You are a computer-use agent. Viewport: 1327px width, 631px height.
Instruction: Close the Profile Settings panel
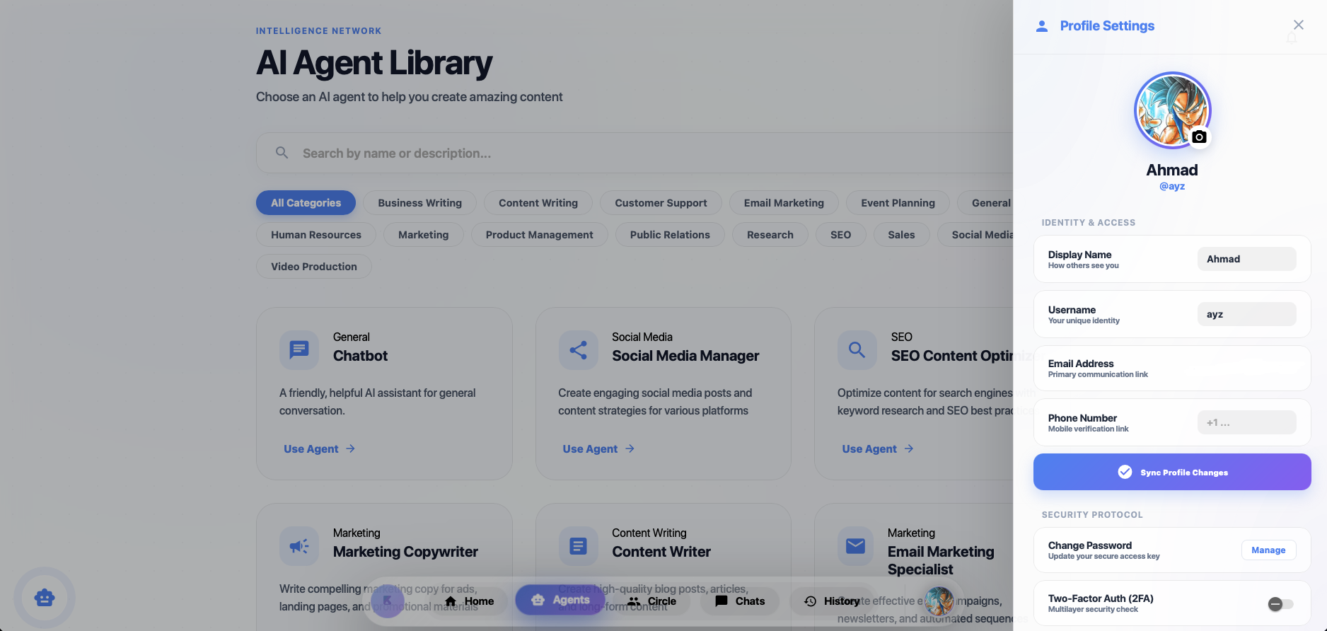[x=1298, y=25]
